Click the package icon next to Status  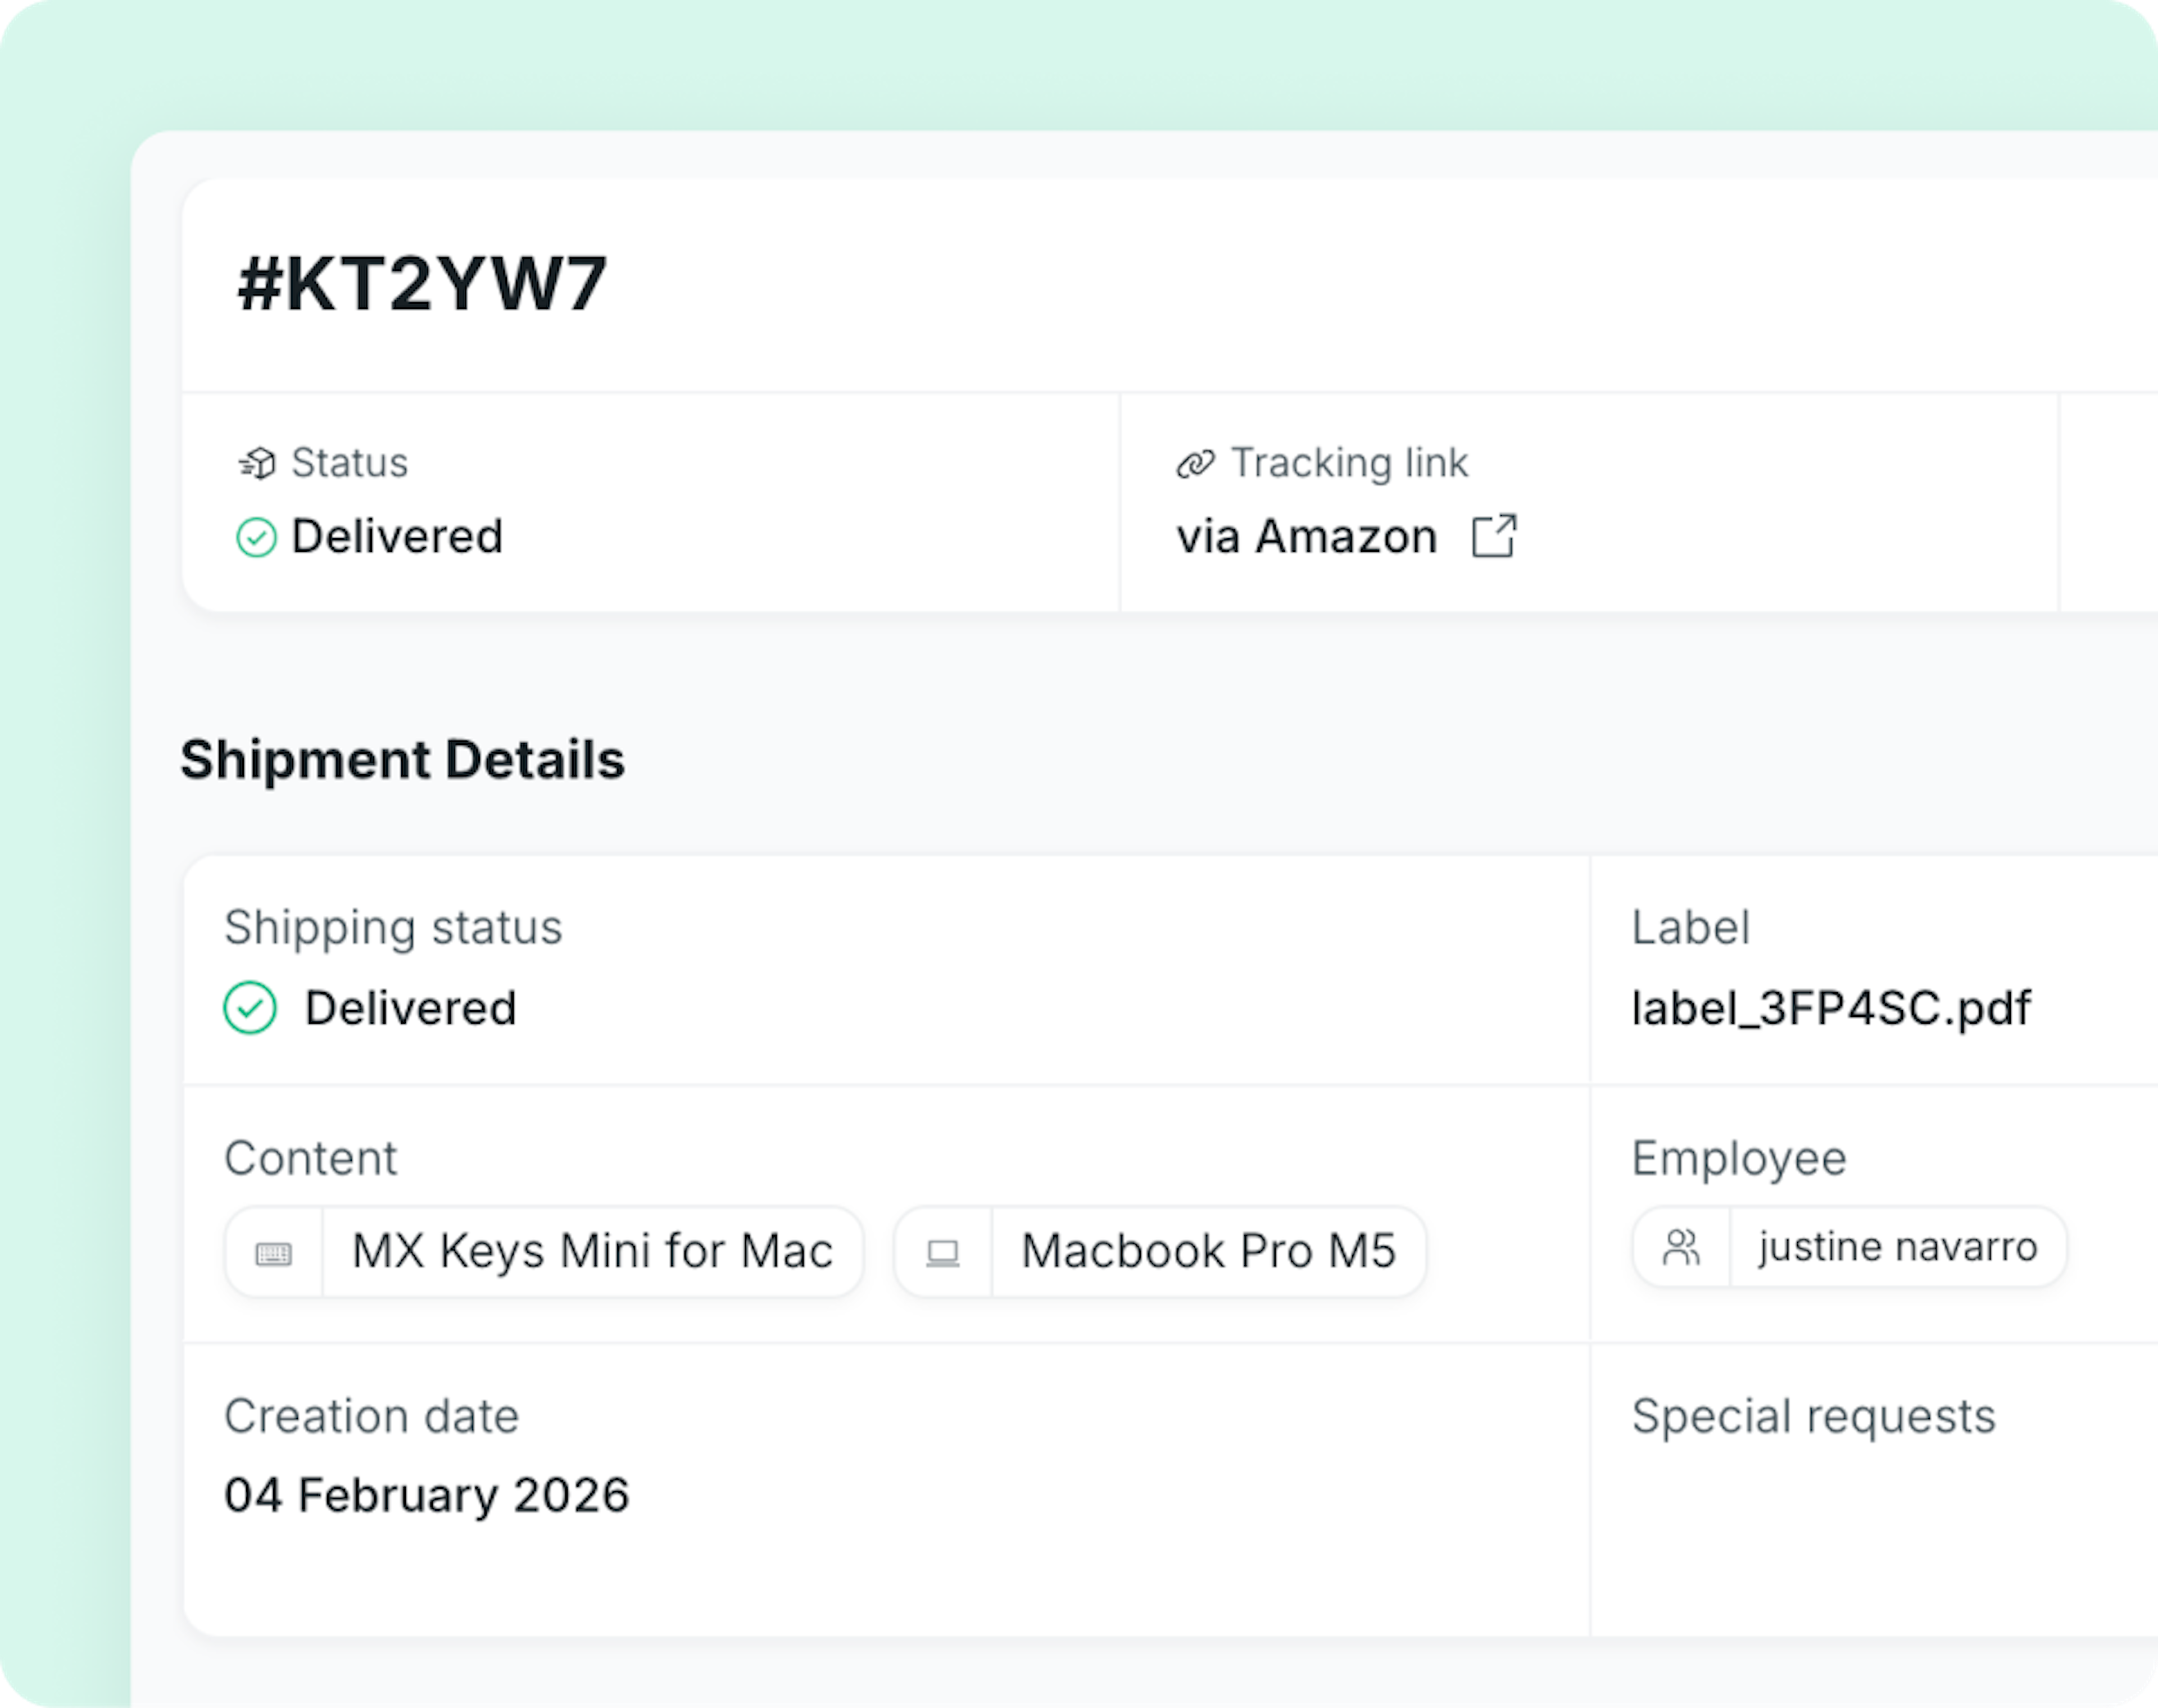point(257,463)
